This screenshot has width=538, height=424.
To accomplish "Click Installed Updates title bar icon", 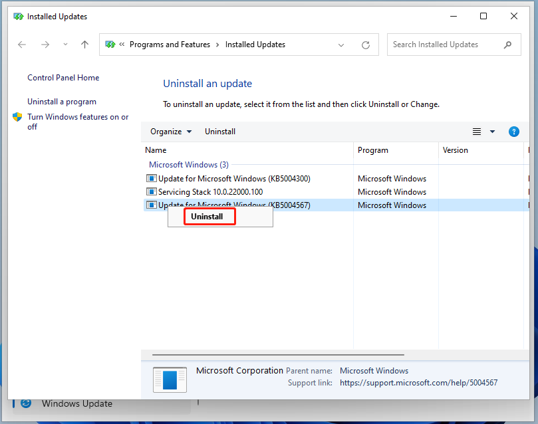I will [x=18, y=17].
